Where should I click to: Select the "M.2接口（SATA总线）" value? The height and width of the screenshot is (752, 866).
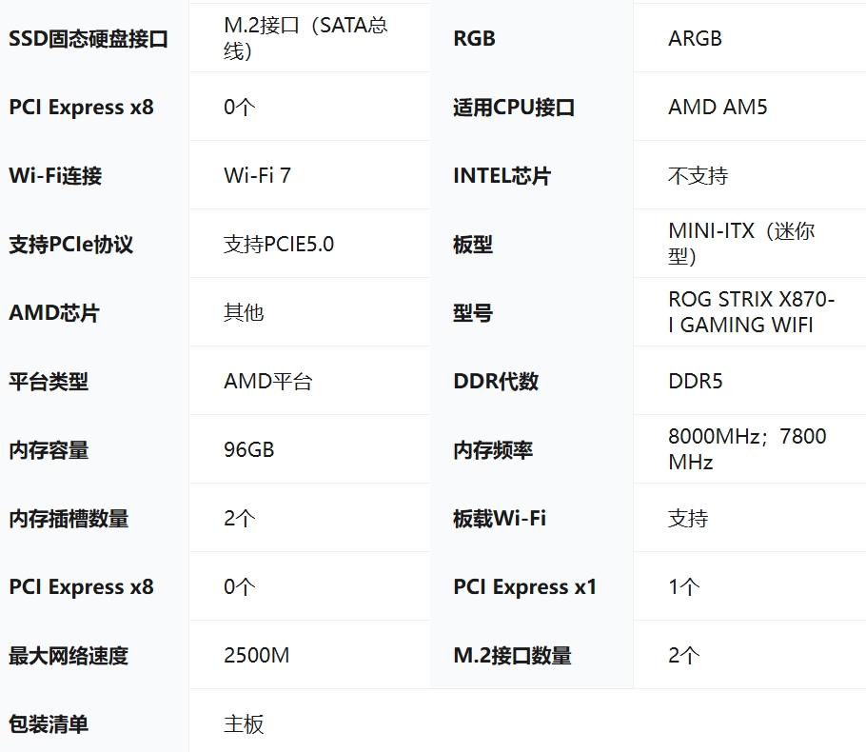pos(305,38)
